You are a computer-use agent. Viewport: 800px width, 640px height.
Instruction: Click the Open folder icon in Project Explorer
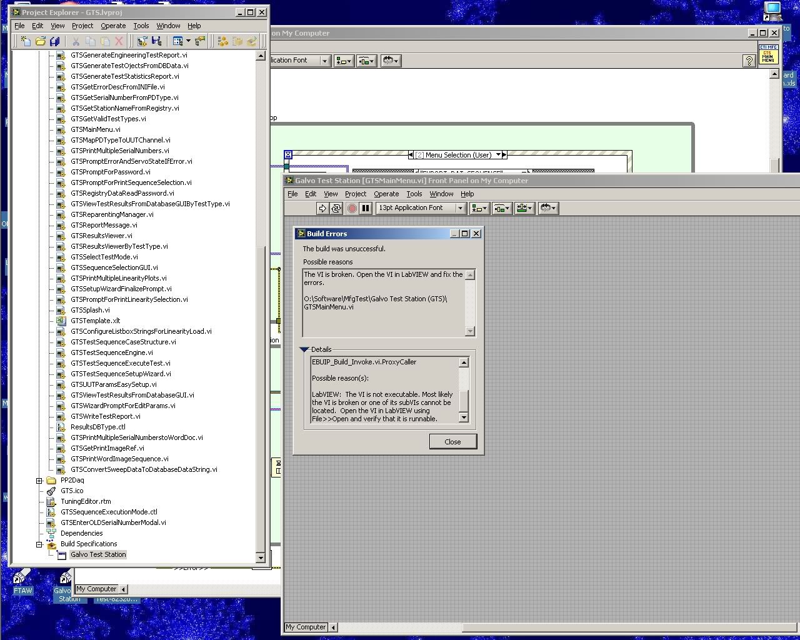41,41
